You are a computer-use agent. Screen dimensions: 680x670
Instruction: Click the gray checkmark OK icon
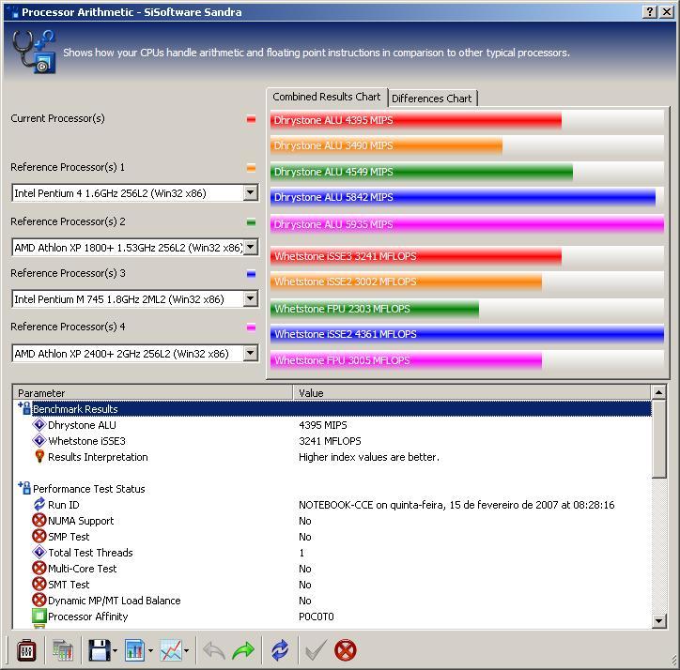tap(317, 650)
